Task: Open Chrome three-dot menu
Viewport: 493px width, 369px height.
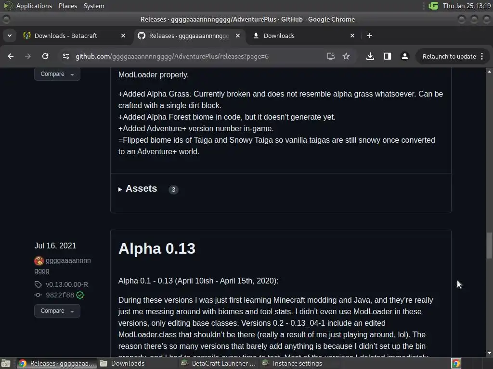Action: tap(482, 56)
